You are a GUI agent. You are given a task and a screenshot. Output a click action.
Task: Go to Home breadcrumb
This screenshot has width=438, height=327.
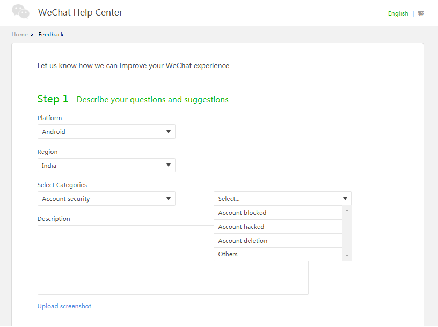pyautogui.click(x=19, y=35)
